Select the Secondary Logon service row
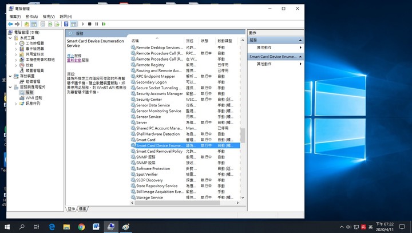The image size is (412, 233). coord(185,82)
